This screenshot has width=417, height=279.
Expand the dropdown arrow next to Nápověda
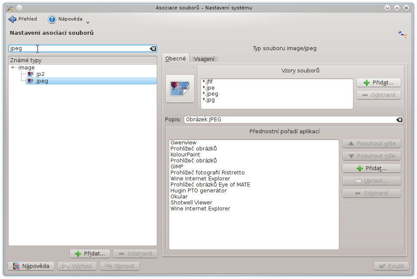click(x=88, y=23)
